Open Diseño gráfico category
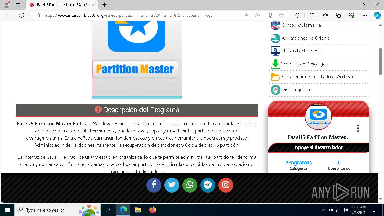This screenshot has height=216, width=384. (x=296, y=90)
